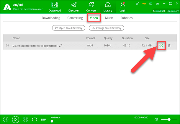The image size is (180, 124).
Task: Click Open Saved Directory button
Action: tap(68, 28)
